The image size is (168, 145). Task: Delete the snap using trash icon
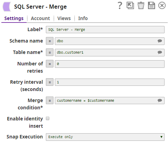[x=141, y=6]
